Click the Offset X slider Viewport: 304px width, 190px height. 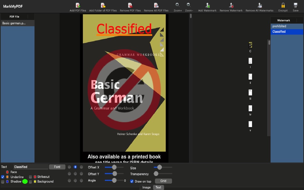(114, 167)
